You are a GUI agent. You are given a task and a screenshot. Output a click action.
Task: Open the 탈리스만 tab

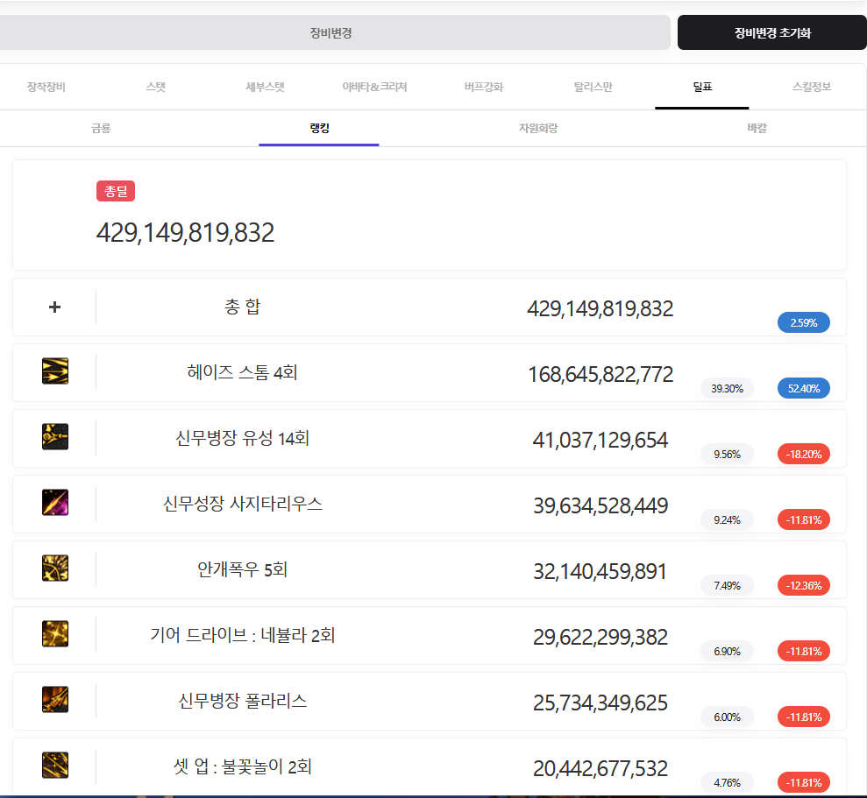click(593, 87)
